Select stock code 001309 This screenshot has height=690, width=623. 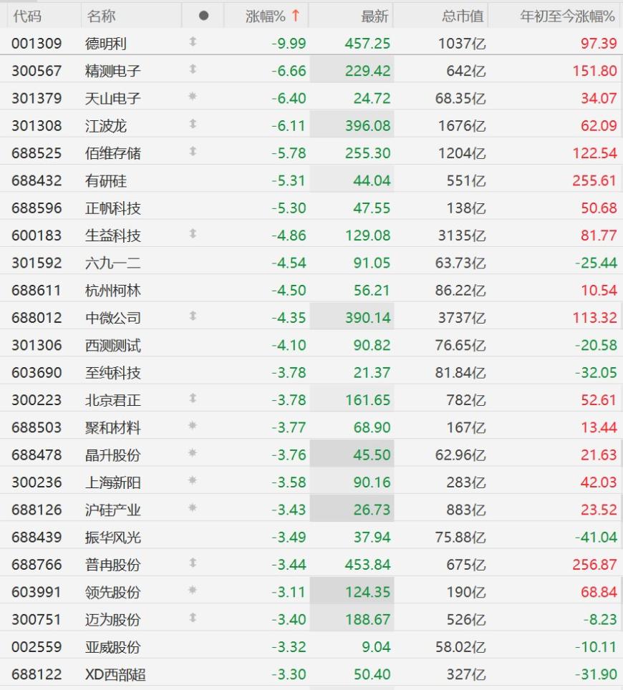click(x=37, y=43)
